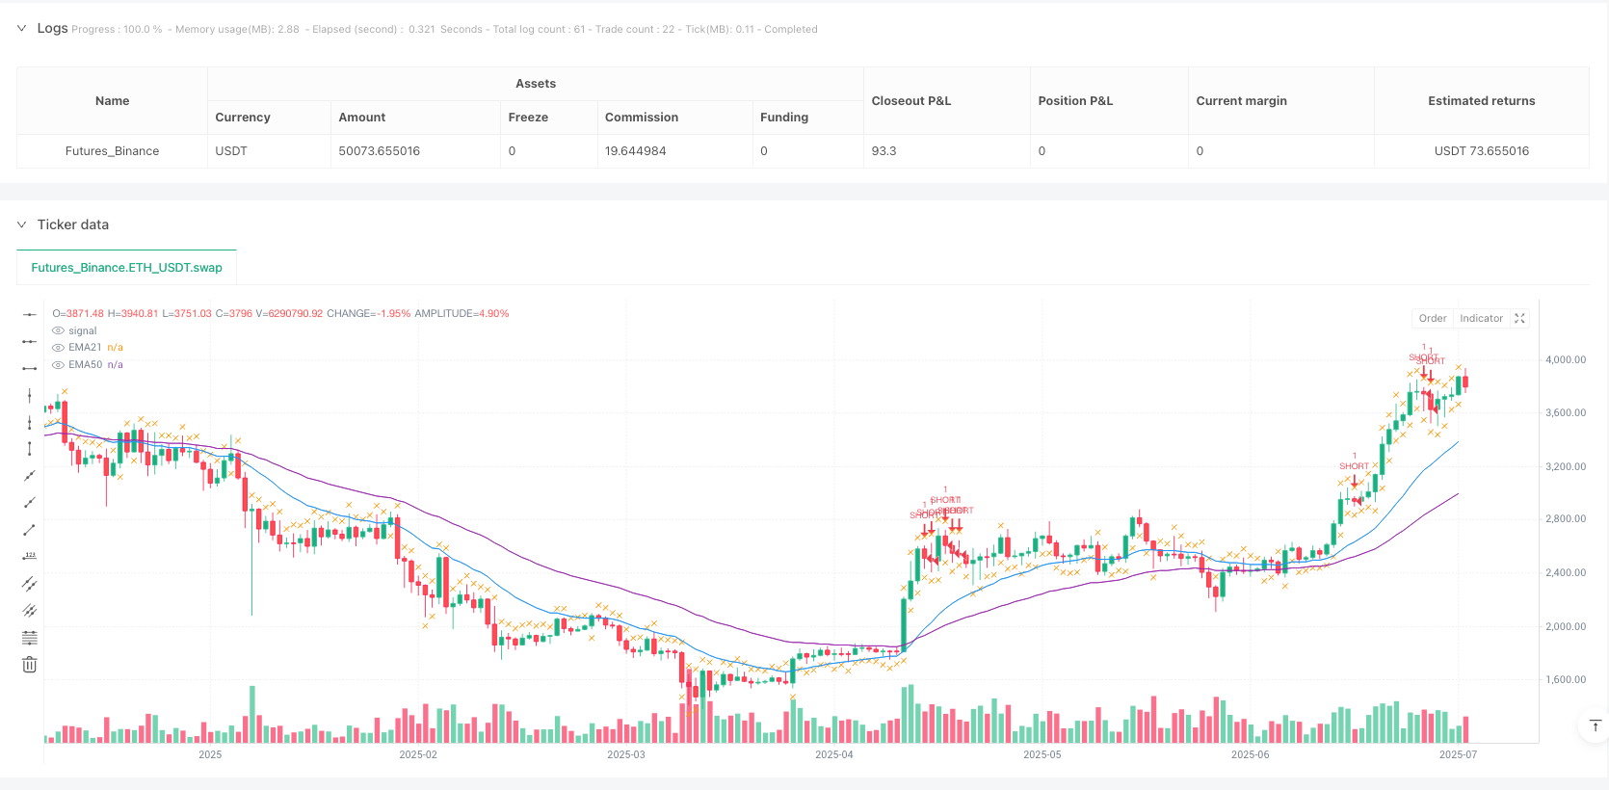Click the SHORT signal marker near 2025-06
This screenshot has width=1609, height=790.
1354,466
